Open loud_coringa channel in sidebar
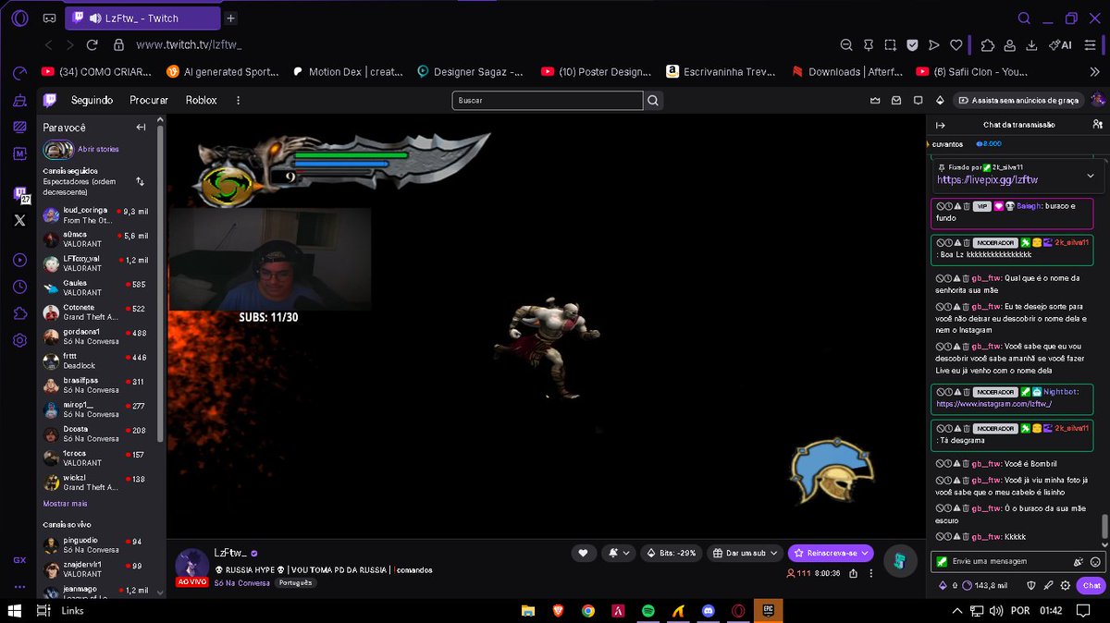 (x=96, y=215)
